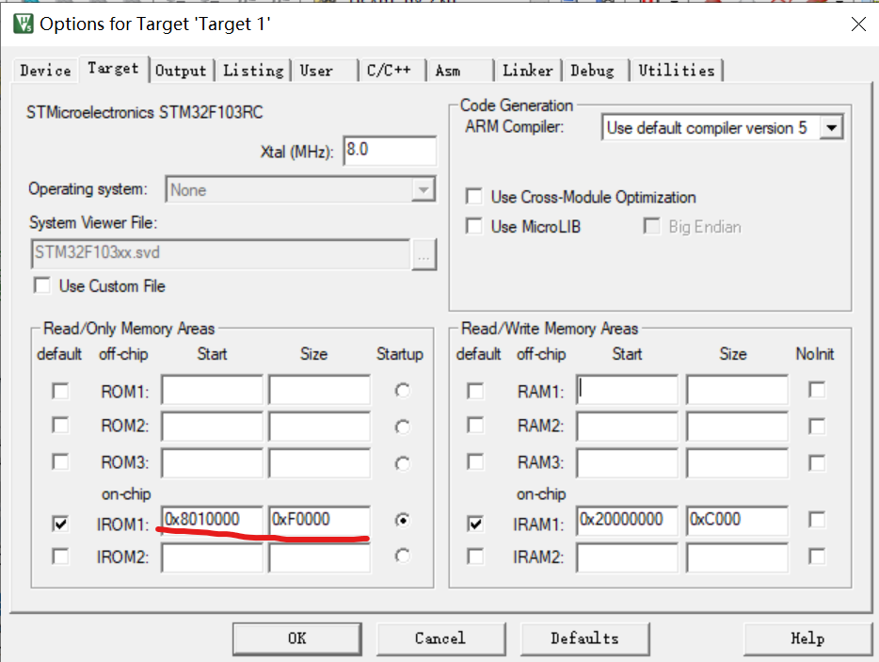Confirm settings with the OK button

(297, 638)
